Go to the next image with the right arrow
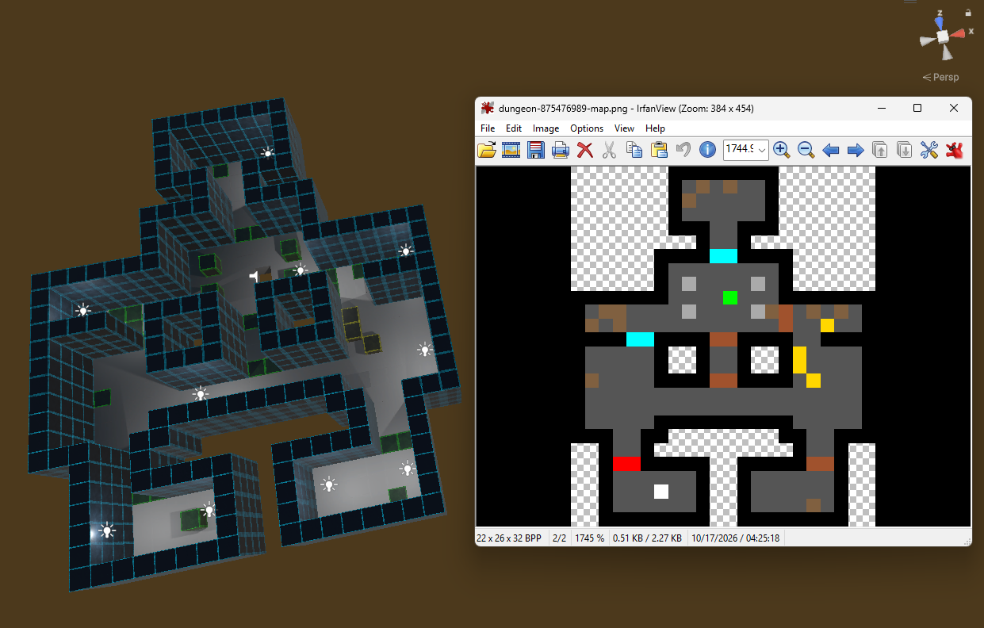The image size is (984, 628). 856,149
